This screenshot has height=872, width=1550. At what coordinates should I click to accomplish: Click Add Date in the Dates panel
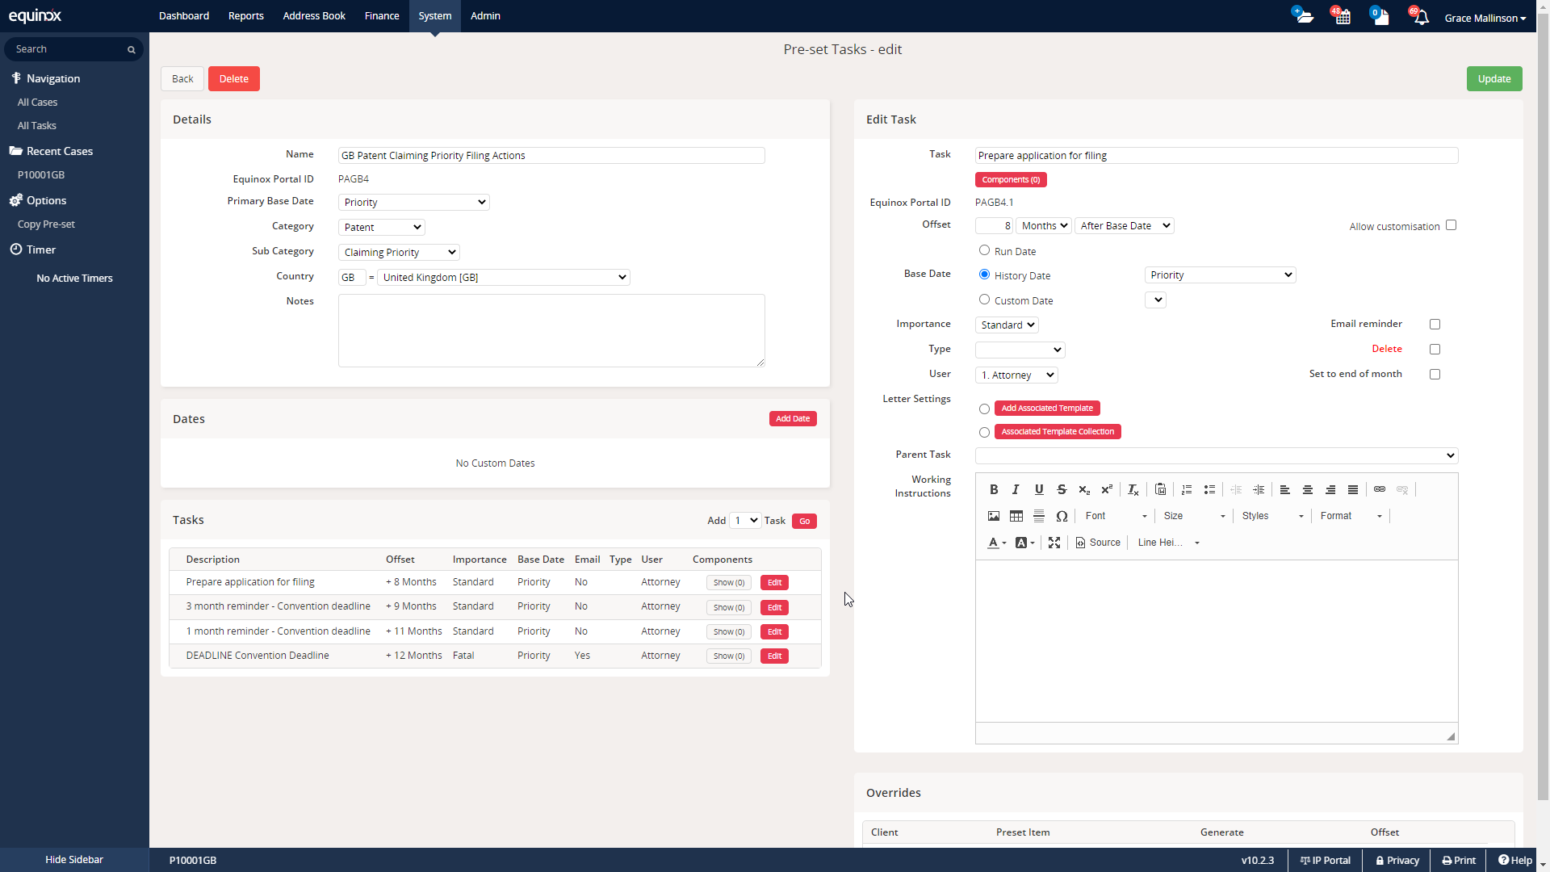point(793,418)
